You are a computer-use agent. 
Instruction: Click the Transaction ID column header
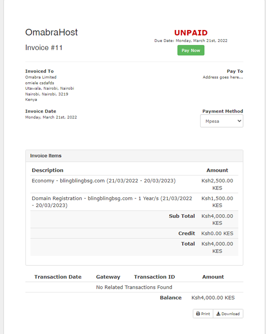[154, 277]
